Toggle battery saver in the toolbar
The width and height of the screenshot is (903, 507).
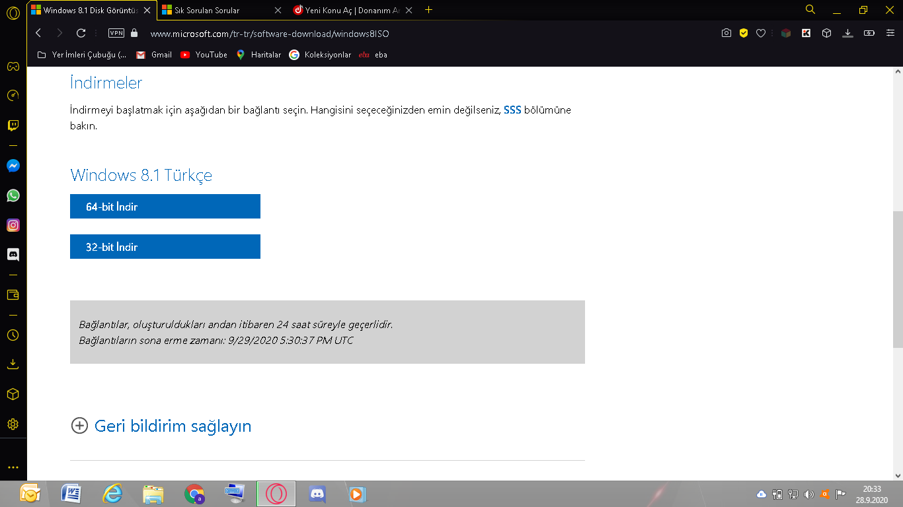pos(868,32)
